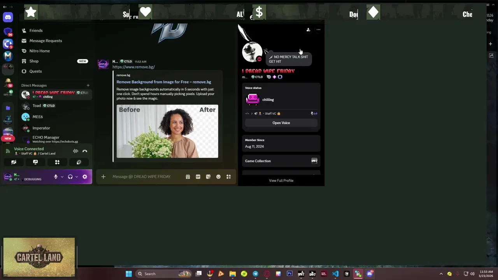
Task: Open Remove Background from Image embed title
Action: click(164, 82)
